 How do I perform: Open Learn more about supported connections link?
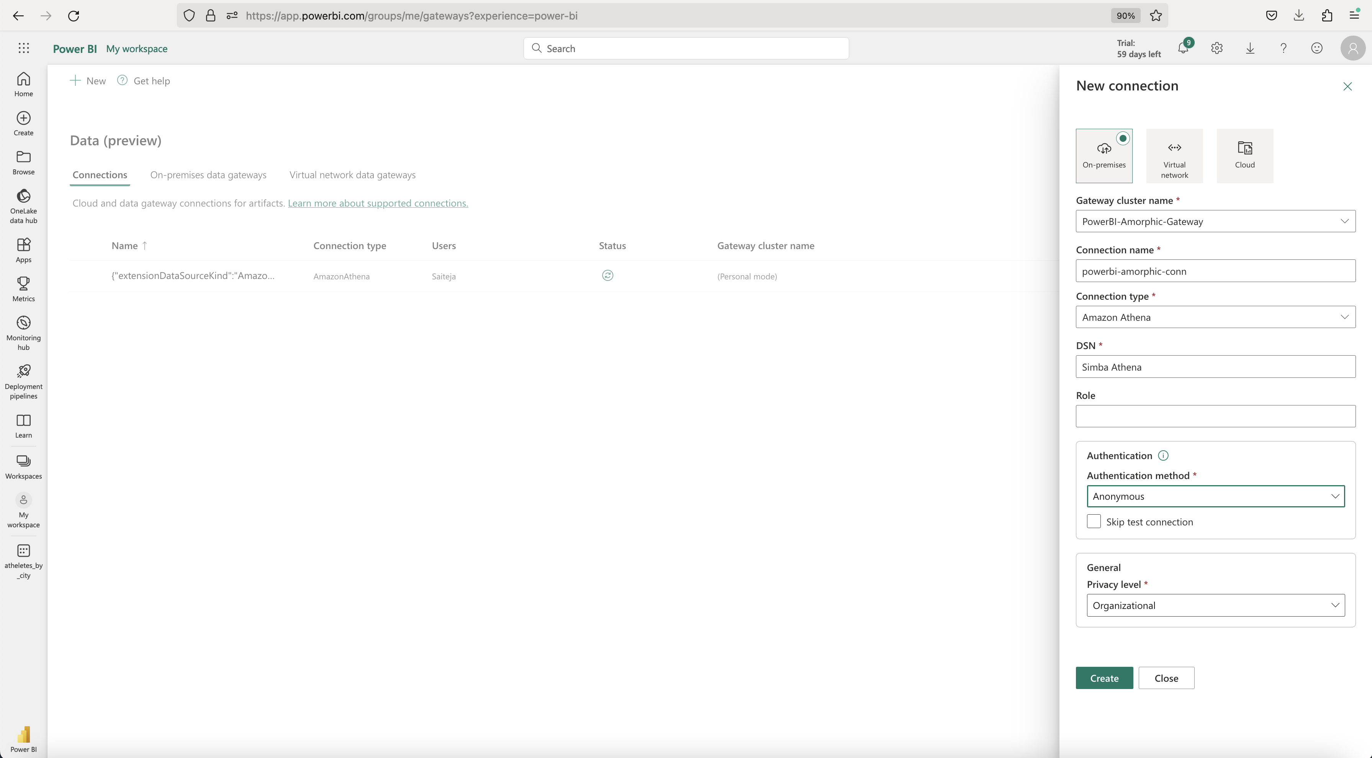pos(378,203)
